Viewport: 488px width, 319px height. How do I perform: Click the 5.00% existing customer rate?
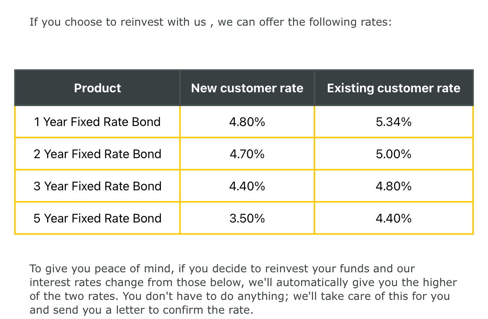[x=394, y=154]
